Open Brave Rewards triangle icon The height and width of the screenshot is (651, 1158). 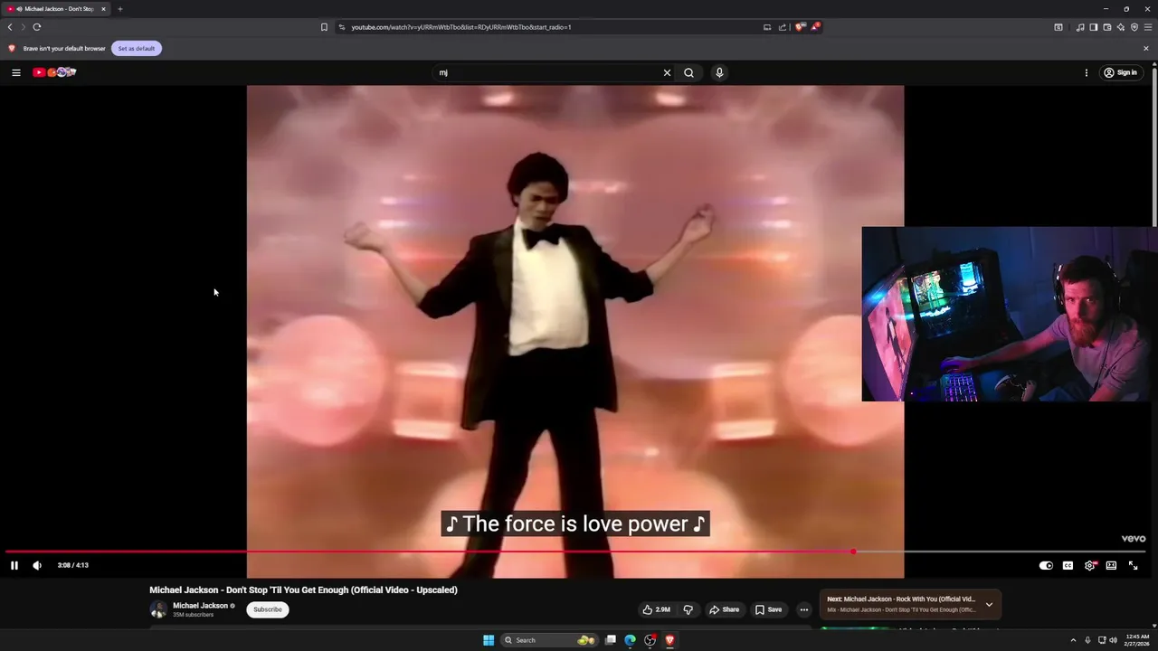coord(815,27)
